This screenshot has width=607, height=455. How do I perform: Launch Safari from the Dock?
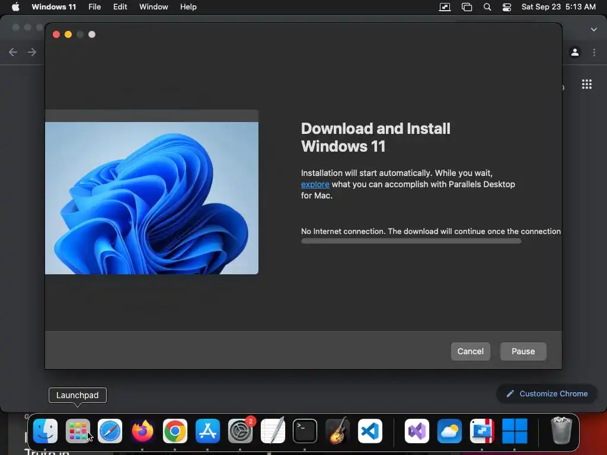(110, 431)
